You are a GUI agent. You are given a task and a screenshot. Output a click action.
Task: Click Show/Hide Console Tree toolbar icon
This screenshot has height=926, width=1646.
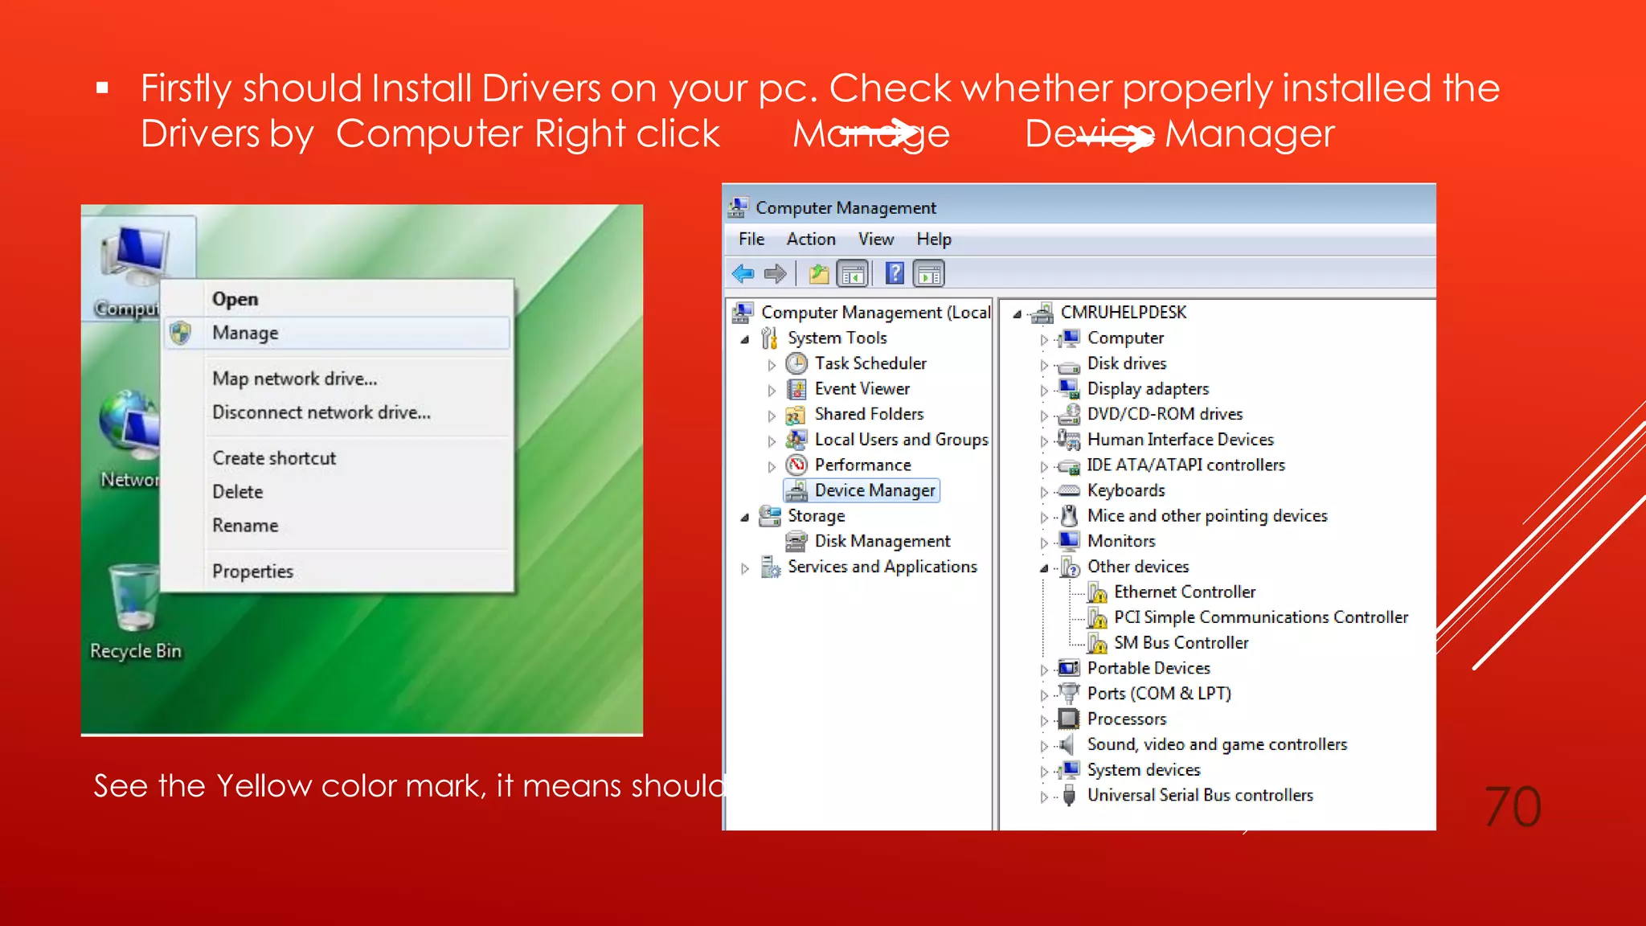(x=852, y=274)
